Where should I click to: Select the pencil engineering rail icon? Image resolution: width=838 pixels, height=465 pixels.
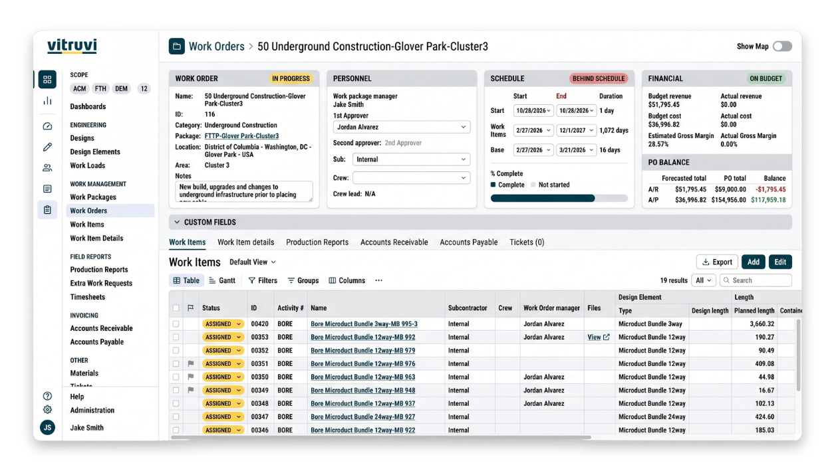coord(47,147)
